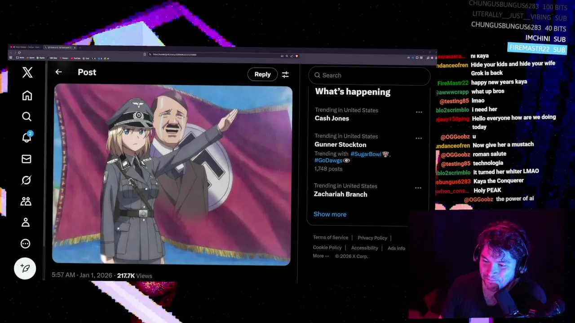Click 'What's happening' heading
The image size is (575, 323).
pos(353,92)
